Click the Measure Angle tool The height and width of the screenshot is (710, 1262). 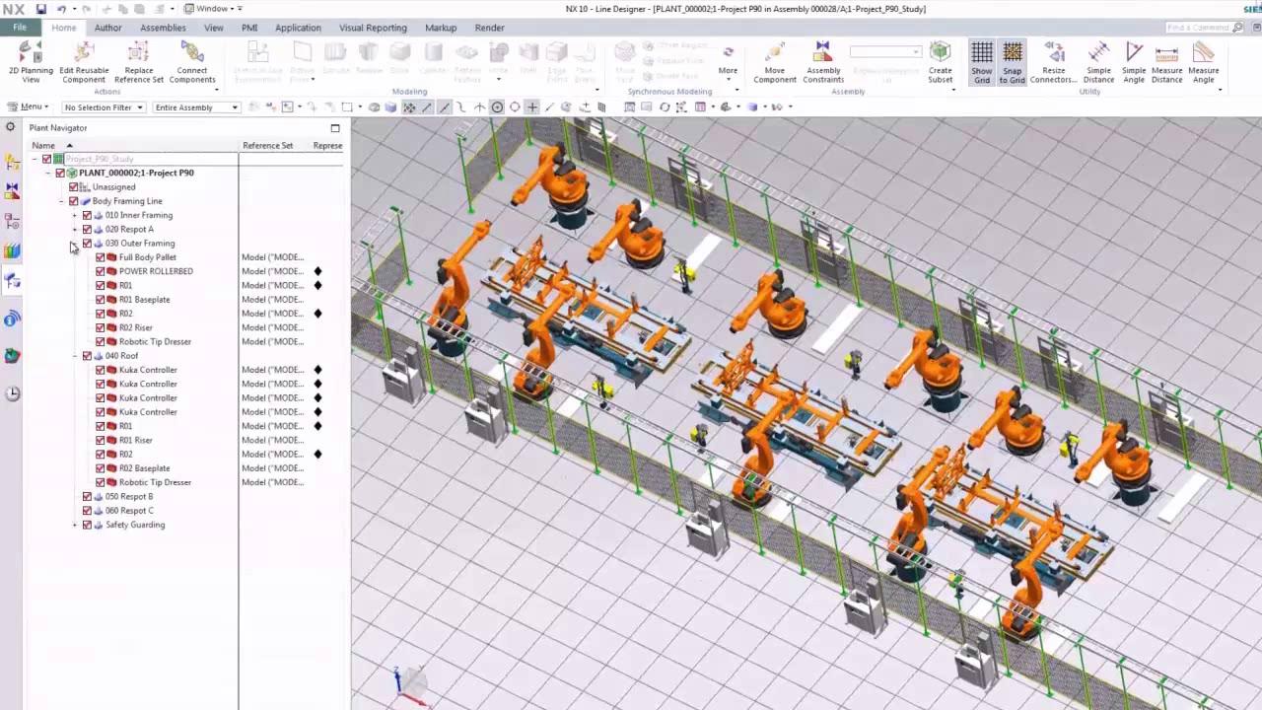(x=1204, y=61)
